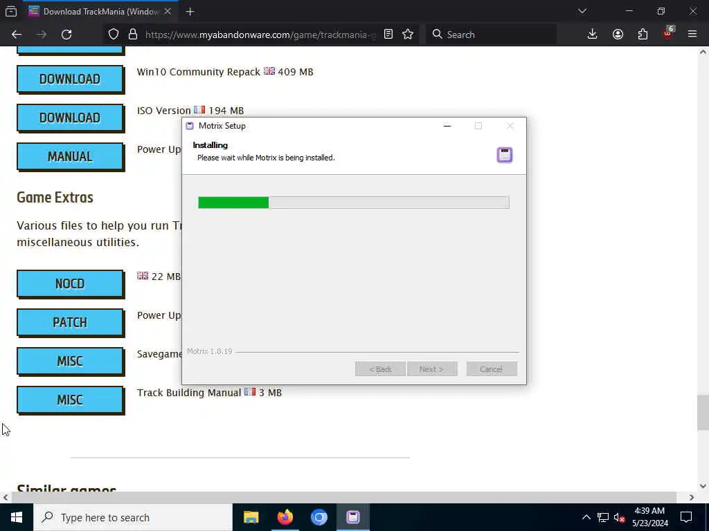The width and height of the screenshot is (709, 531).
Task: Click the taskbar search box
Action: point(132,517)
